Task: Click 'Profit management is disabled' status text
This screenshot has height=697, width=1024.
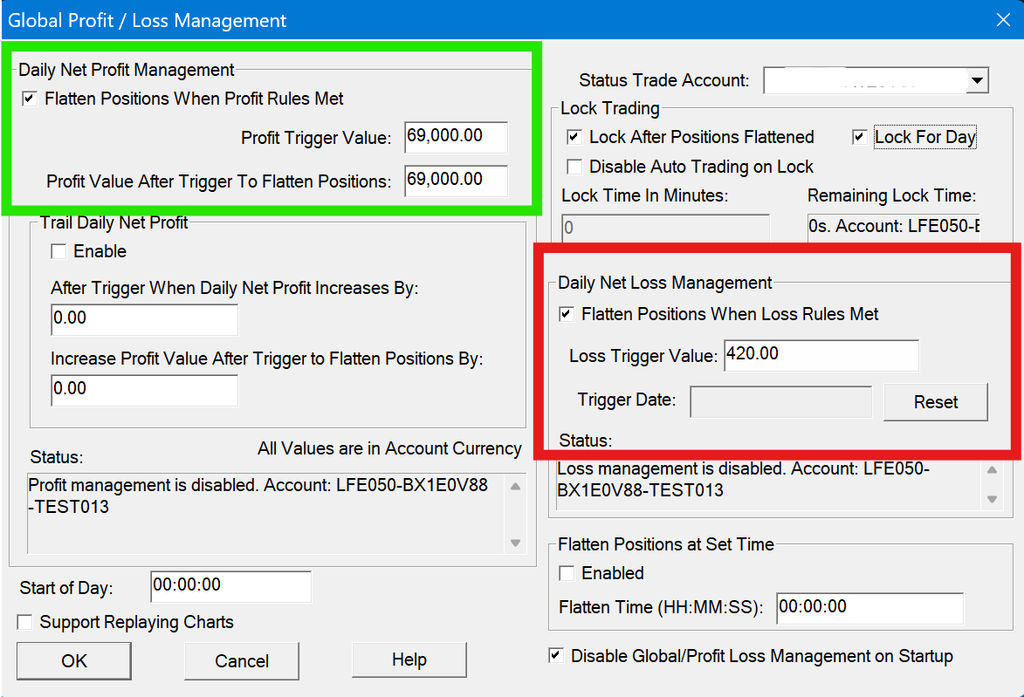Action: tap(258, 496)
